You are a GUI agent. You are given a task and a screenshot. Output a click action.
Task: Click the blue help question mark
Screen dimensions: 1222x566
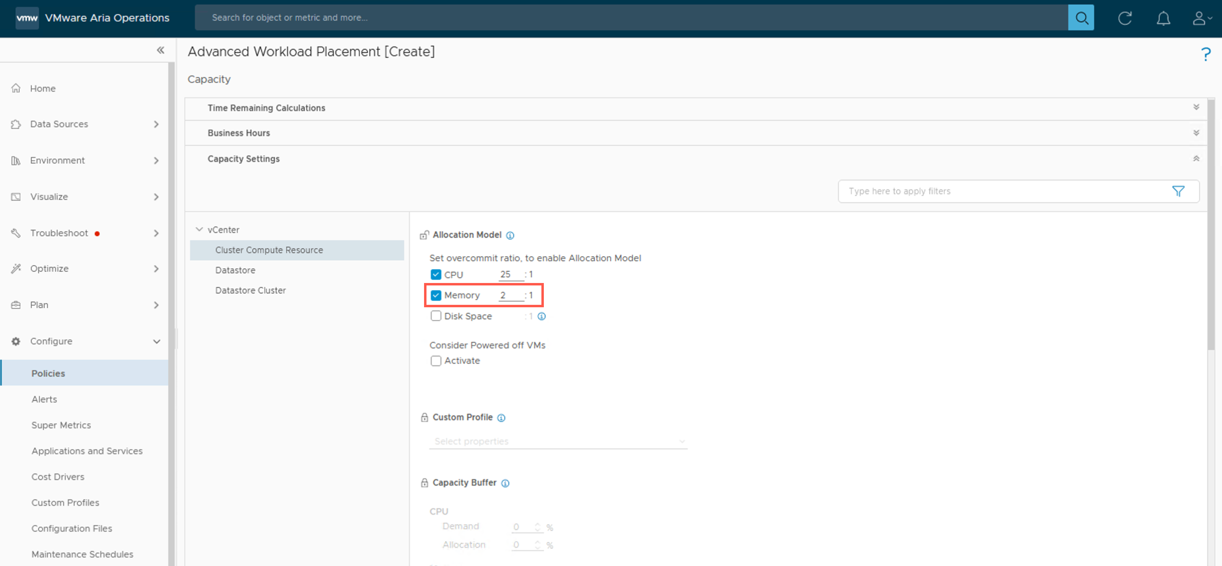1205,54
